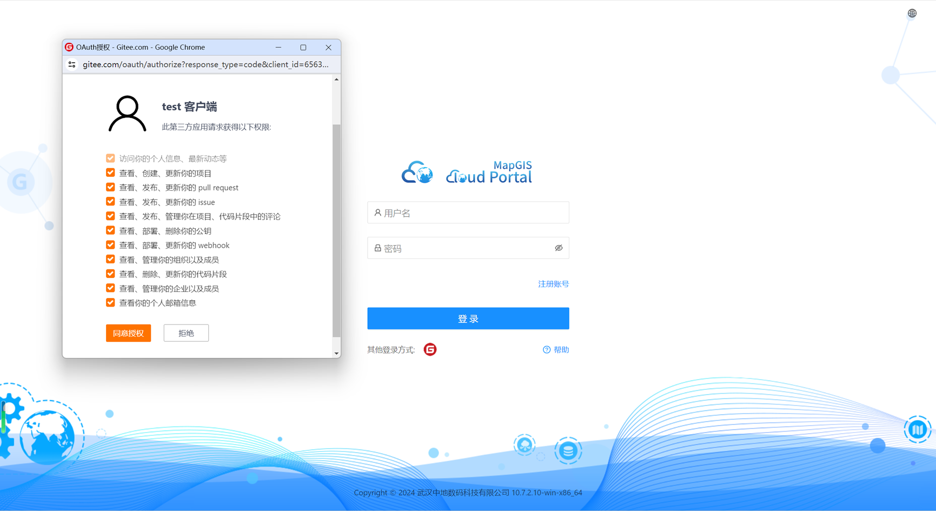The width and height of the screenshot is (936, 511).
Task: Minimize the OAuth popup window
Action: point(278,47)
